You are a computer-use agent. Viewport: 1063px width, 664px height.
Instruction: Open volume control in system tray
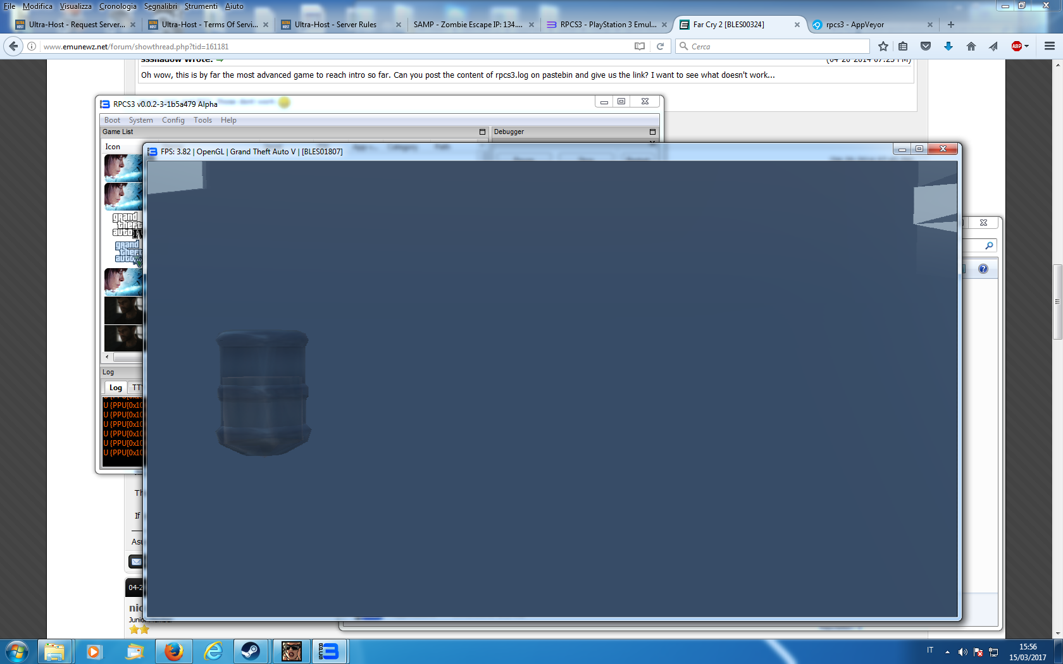tap(962, 652)
